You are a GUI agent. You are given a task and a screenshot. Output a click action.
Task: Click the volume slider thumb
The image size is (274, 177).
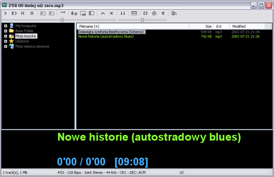(142, 20)
